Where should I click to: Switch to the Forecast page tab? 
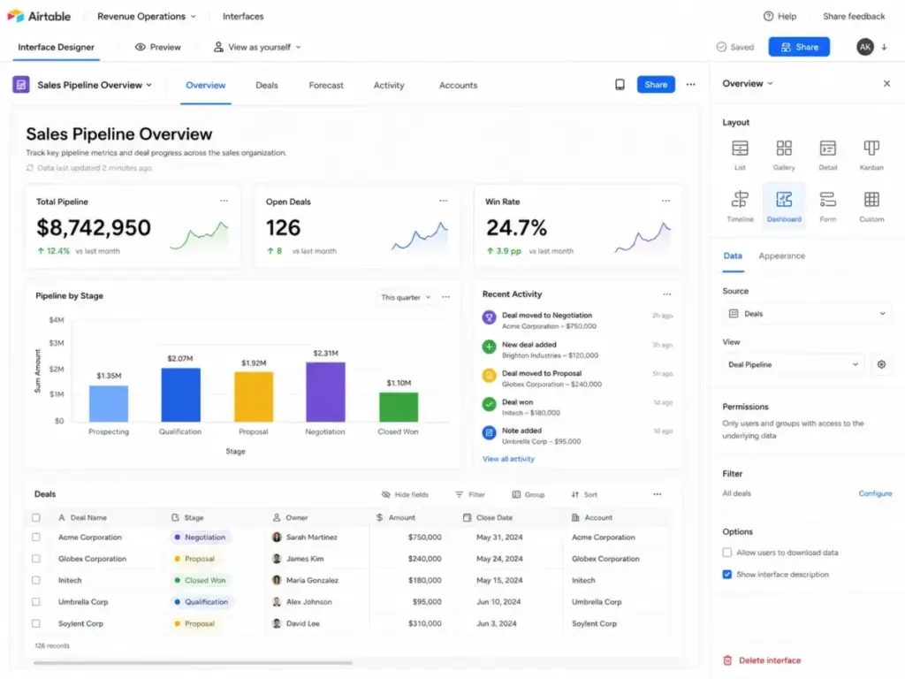[326, 85]
